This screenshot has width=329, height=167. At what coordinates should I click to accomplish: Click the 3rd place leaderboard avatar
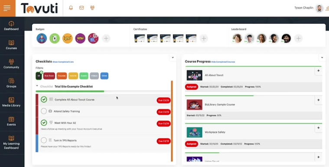tap(262, 39)
